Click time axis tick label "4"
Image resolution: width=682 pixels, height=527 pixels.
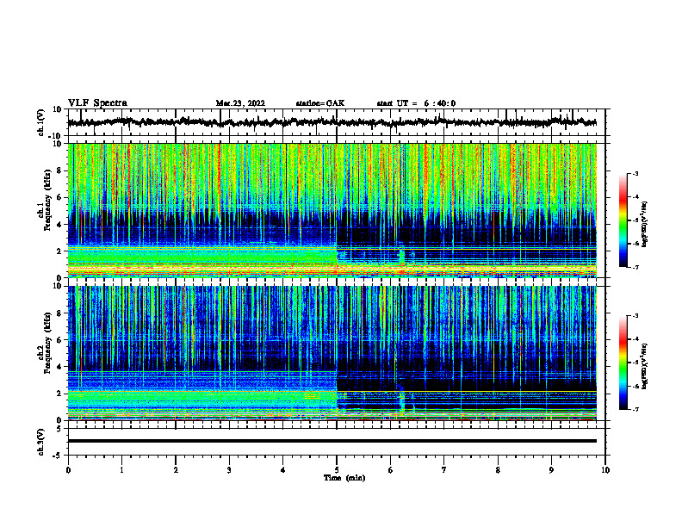coord(283,470)
